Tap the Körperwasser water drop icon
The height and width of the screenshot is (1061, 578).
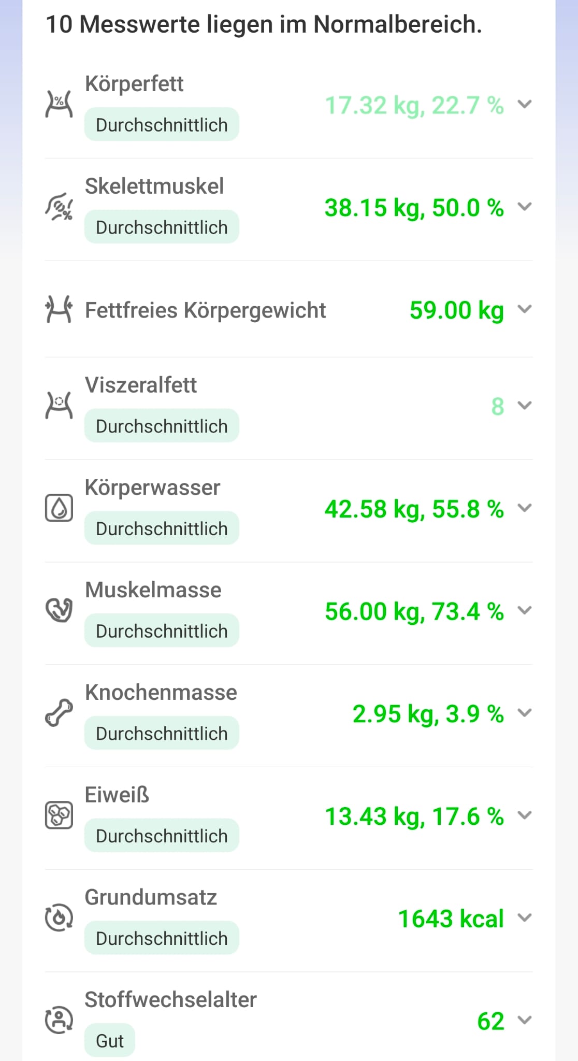click(59, 508)
